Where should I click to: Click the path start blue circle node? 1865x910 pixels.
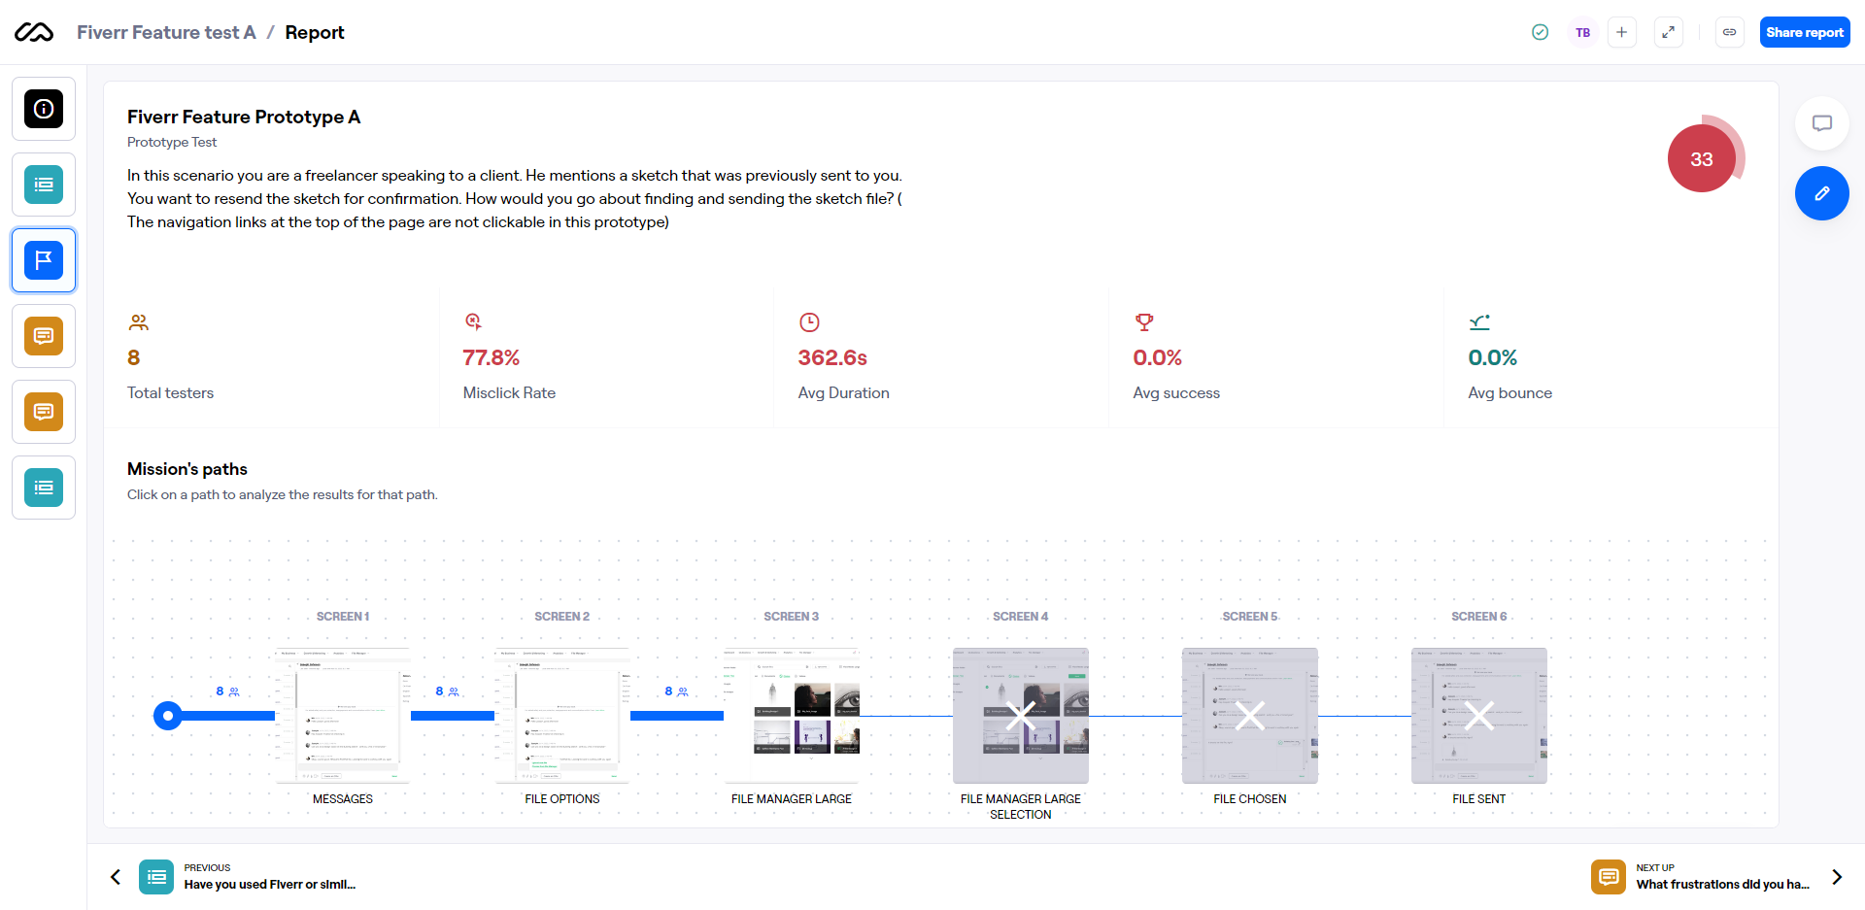[168, 716]
